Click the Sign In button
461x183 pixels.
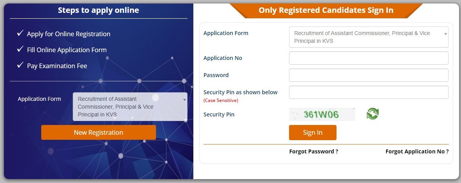(x=312, y=132)
